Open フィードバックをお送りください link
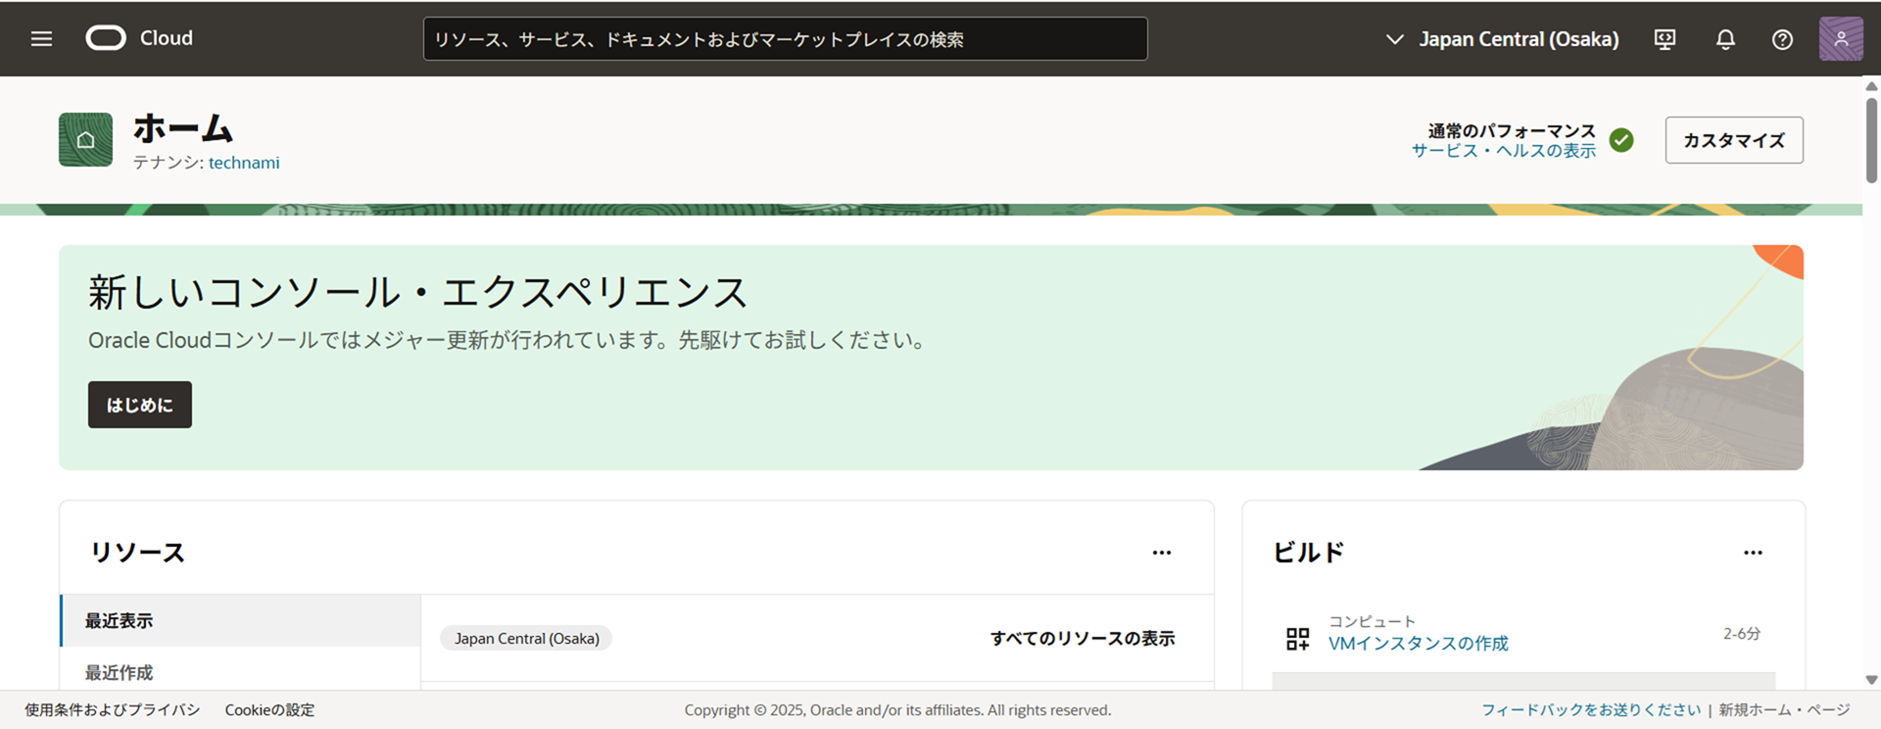 coord(1591,709)
